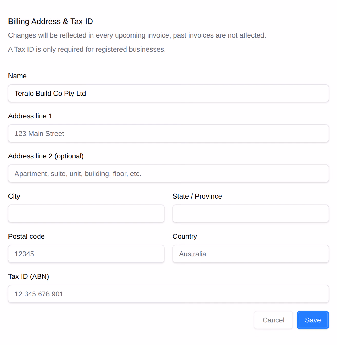
Task: Click the 'Address line 1' label
Action: tap(30, 116)
